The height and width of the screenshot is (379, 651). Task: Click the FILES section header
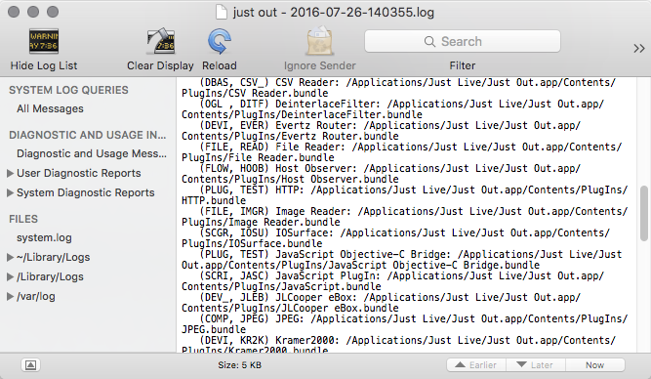pyautogui.click(x=23, y=219)
